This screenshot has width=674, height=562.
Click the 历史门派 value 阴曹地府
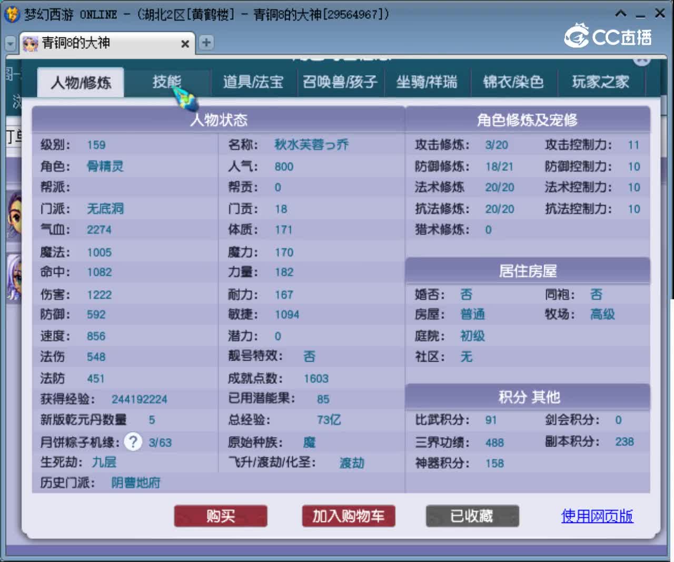[136, 482]
